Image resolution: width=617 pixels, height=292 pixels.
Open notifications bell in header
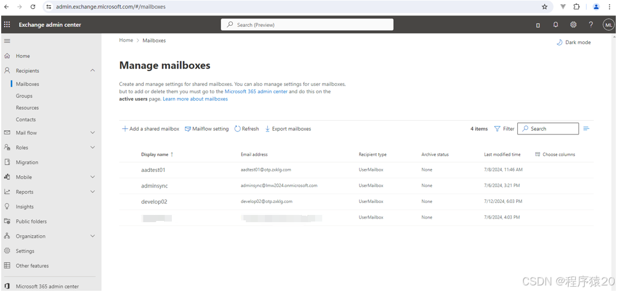(x=556, y=24)
